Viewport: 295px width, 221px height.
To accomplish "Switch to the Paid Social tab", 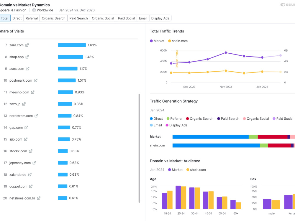I will point(127,18).
